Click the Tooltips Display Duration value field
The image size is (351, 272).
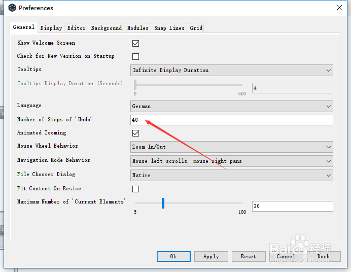[293, 88]
